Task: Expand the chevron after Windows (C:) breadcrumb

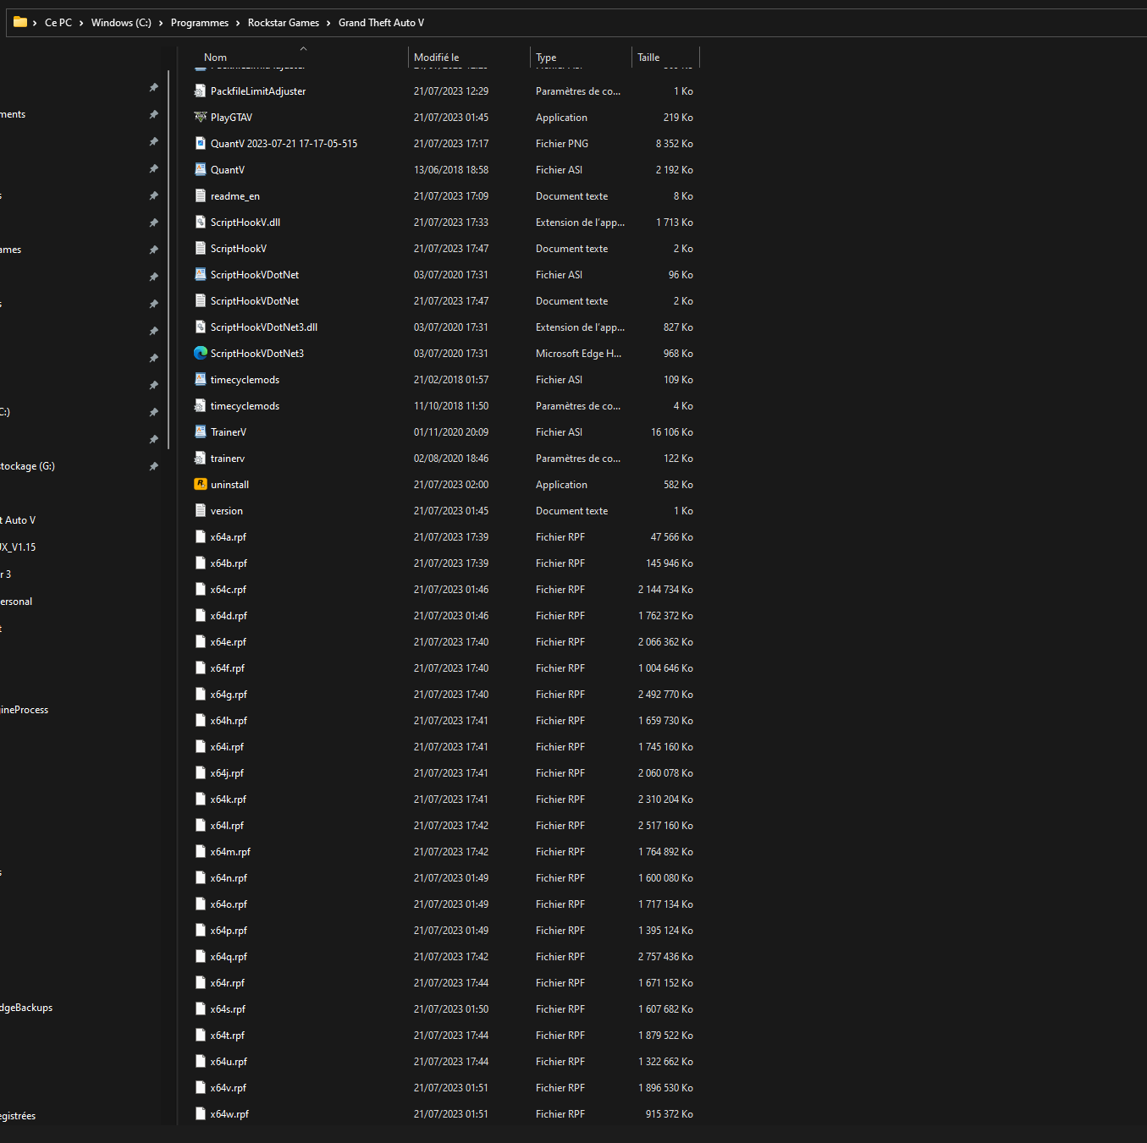Action: [161, 23]
